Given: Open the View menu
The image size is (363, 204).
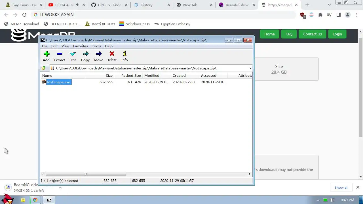Looking at the screenshot, I should (x=65, y=46).
